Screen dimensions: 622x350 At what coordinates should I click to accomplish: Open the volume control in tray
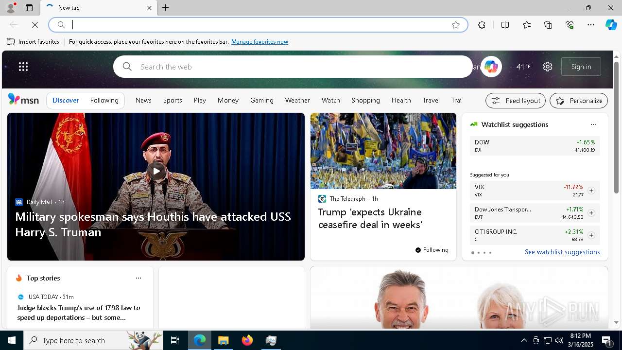point(559,340)
